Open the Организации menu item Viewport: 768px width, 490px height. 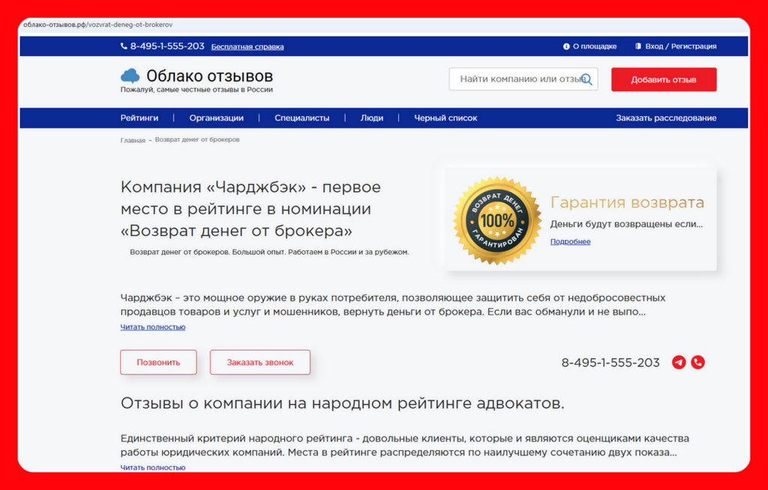pos(216,118)
